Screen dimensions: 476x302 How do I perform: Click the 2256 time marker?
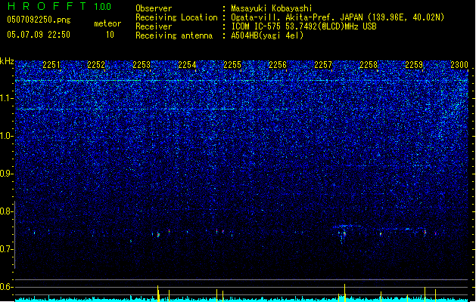[278, 65]
